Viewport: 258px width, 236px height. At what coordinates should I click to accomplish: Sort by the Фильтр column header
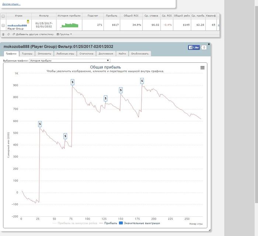44,16
